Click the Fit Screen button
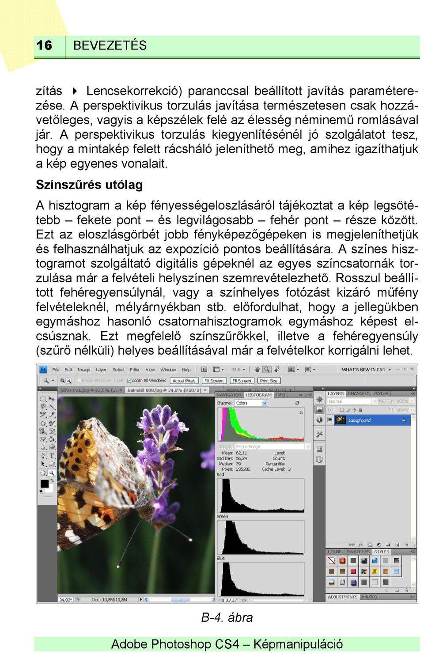Image resolution: width=424 pixels, height=654 pixels. point(214,381)
